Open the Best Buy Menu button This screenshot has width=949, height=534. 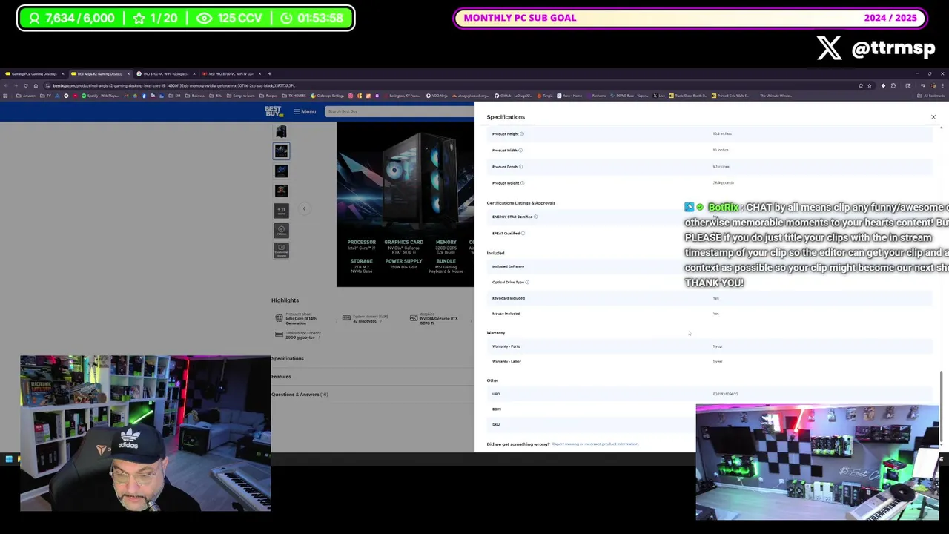305,111
